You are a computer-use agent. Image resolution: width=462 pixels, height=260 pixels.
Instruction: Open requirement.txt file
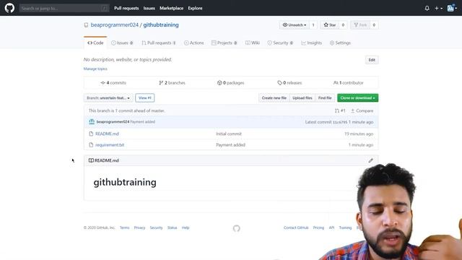pos(110,145)
